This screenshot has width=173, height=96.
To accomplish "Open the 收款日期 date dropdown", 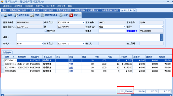I will coord(83,22).
